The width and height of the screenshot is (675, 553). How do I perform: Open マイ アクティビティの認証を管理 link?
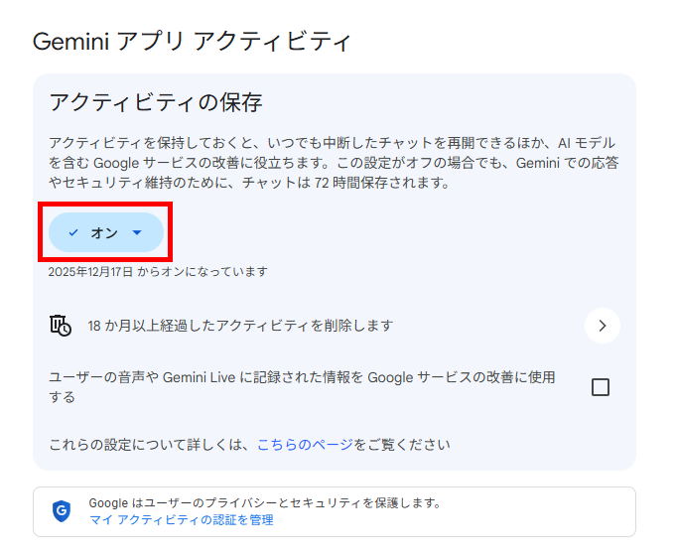click(181, 519)
